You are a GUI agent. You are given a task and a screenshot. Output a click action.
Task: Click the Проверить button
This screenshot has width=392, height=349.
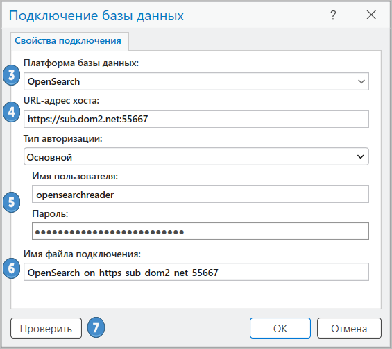pyautogui.click(x=46, y=328)
